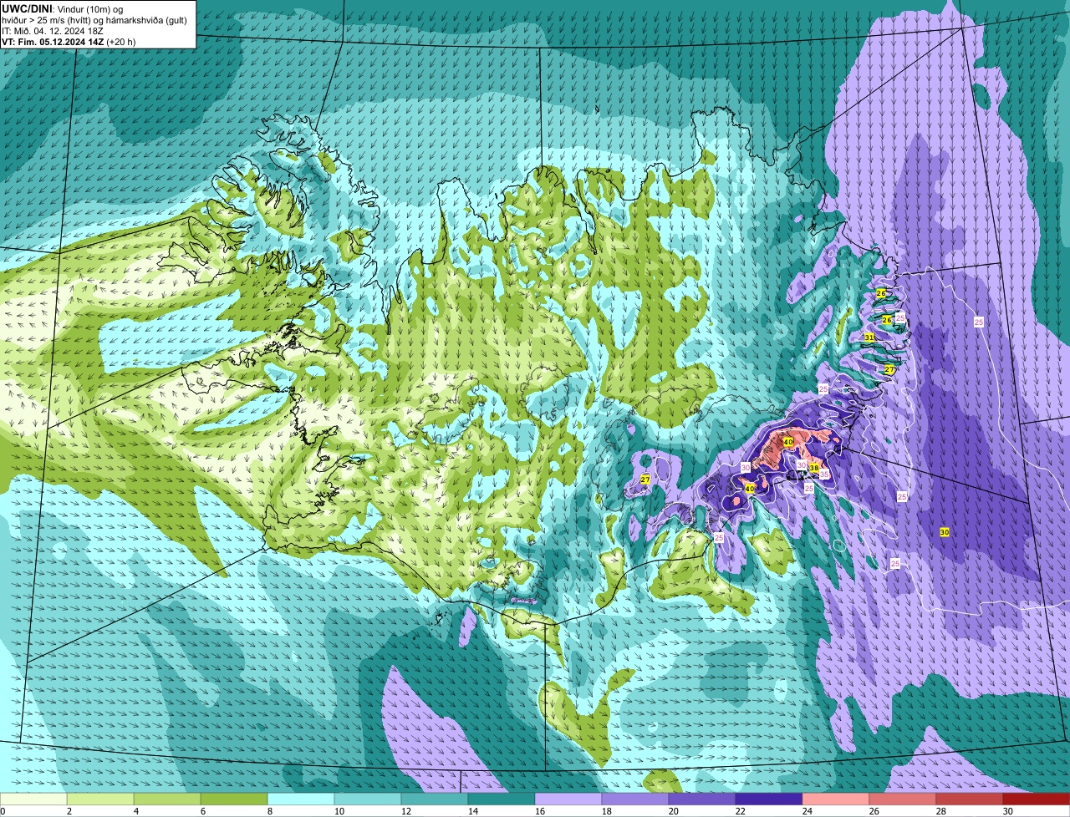Select the 22–24 m/s dark indigo colorbar swatch
The height and width of the screenshot is (817, 1070).
[x=769, y=799]
